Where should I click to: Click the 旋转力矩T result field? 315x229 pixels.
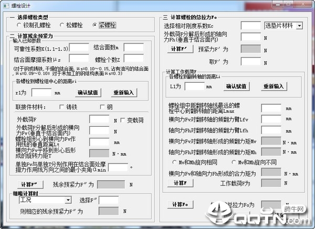click(99, 154)
